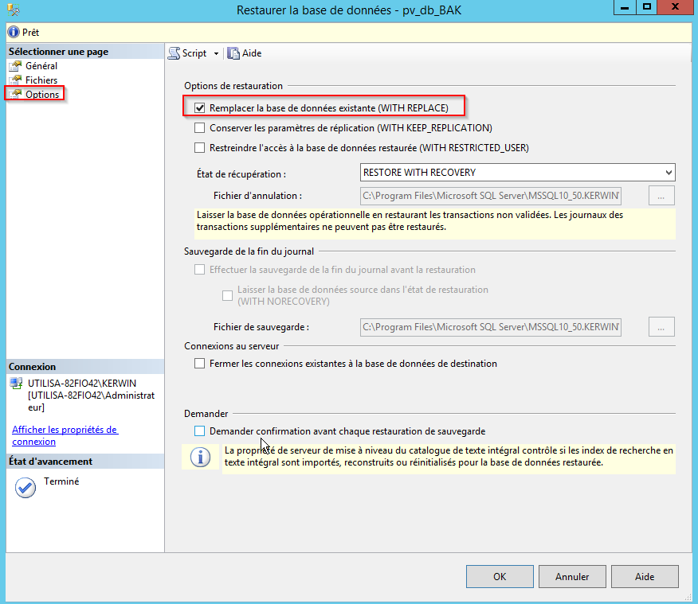Enable Conserver les paramètres de réplication
Image resolution: width=698 pixels, height=604 pixels.
coord(200,127)
